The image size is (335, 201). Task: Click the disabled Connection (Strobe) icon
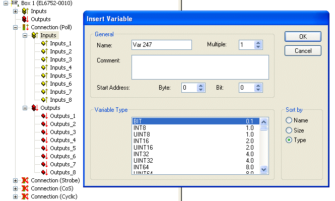[x=25, y=180]
